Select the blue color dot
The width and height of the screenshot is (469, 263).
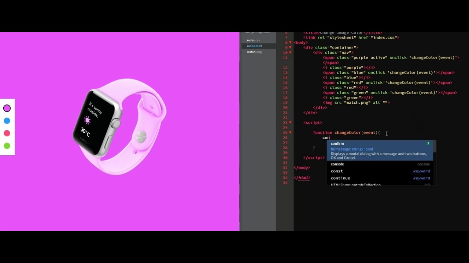(x=7, y=121)
